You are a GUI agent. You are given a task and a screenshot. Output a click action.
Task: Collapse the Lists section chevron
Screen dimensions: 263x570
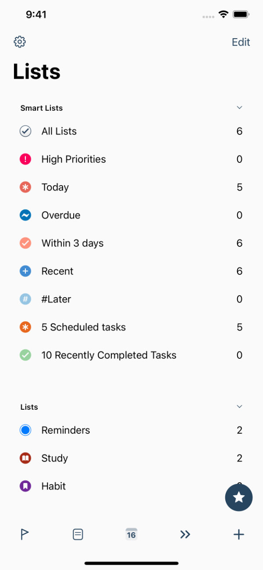click(x=239, y=406)
